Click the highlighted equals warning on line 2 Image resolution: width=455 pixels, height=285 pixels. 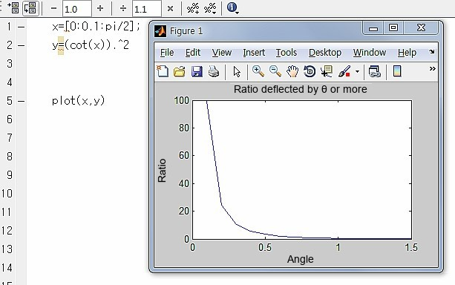(x=61, y=45)
